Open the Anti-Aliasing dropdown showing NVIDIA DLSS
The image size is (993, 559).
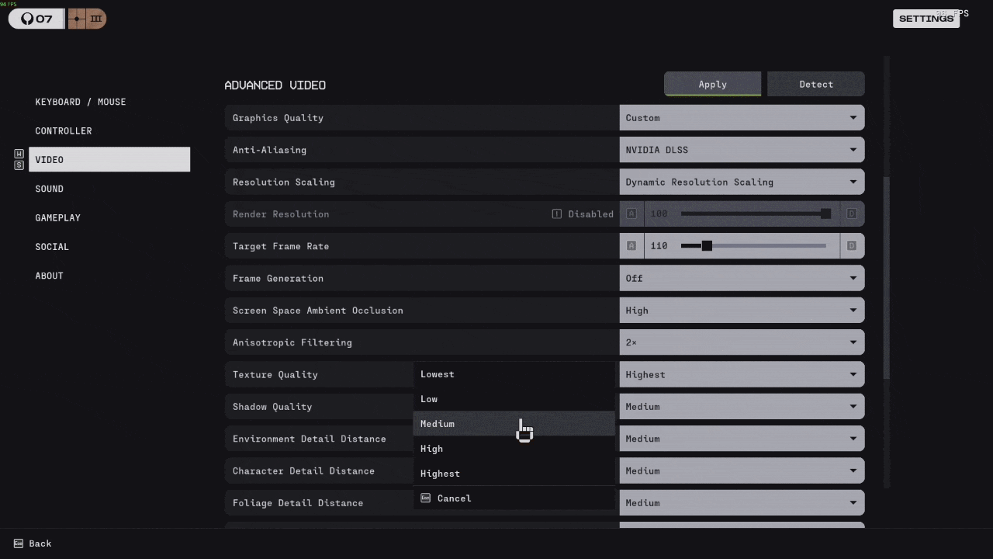pos(742,150)
